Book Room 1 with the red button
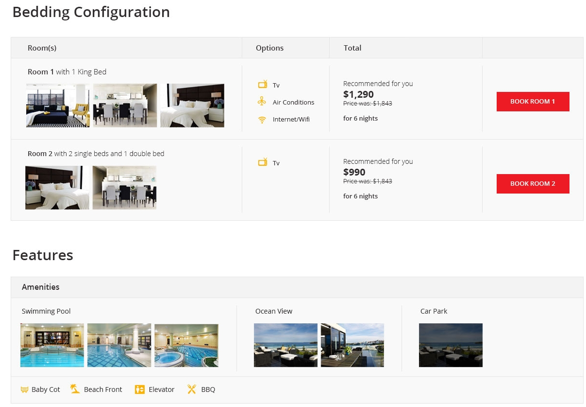The image size is (586, 407). coord(533,102)
